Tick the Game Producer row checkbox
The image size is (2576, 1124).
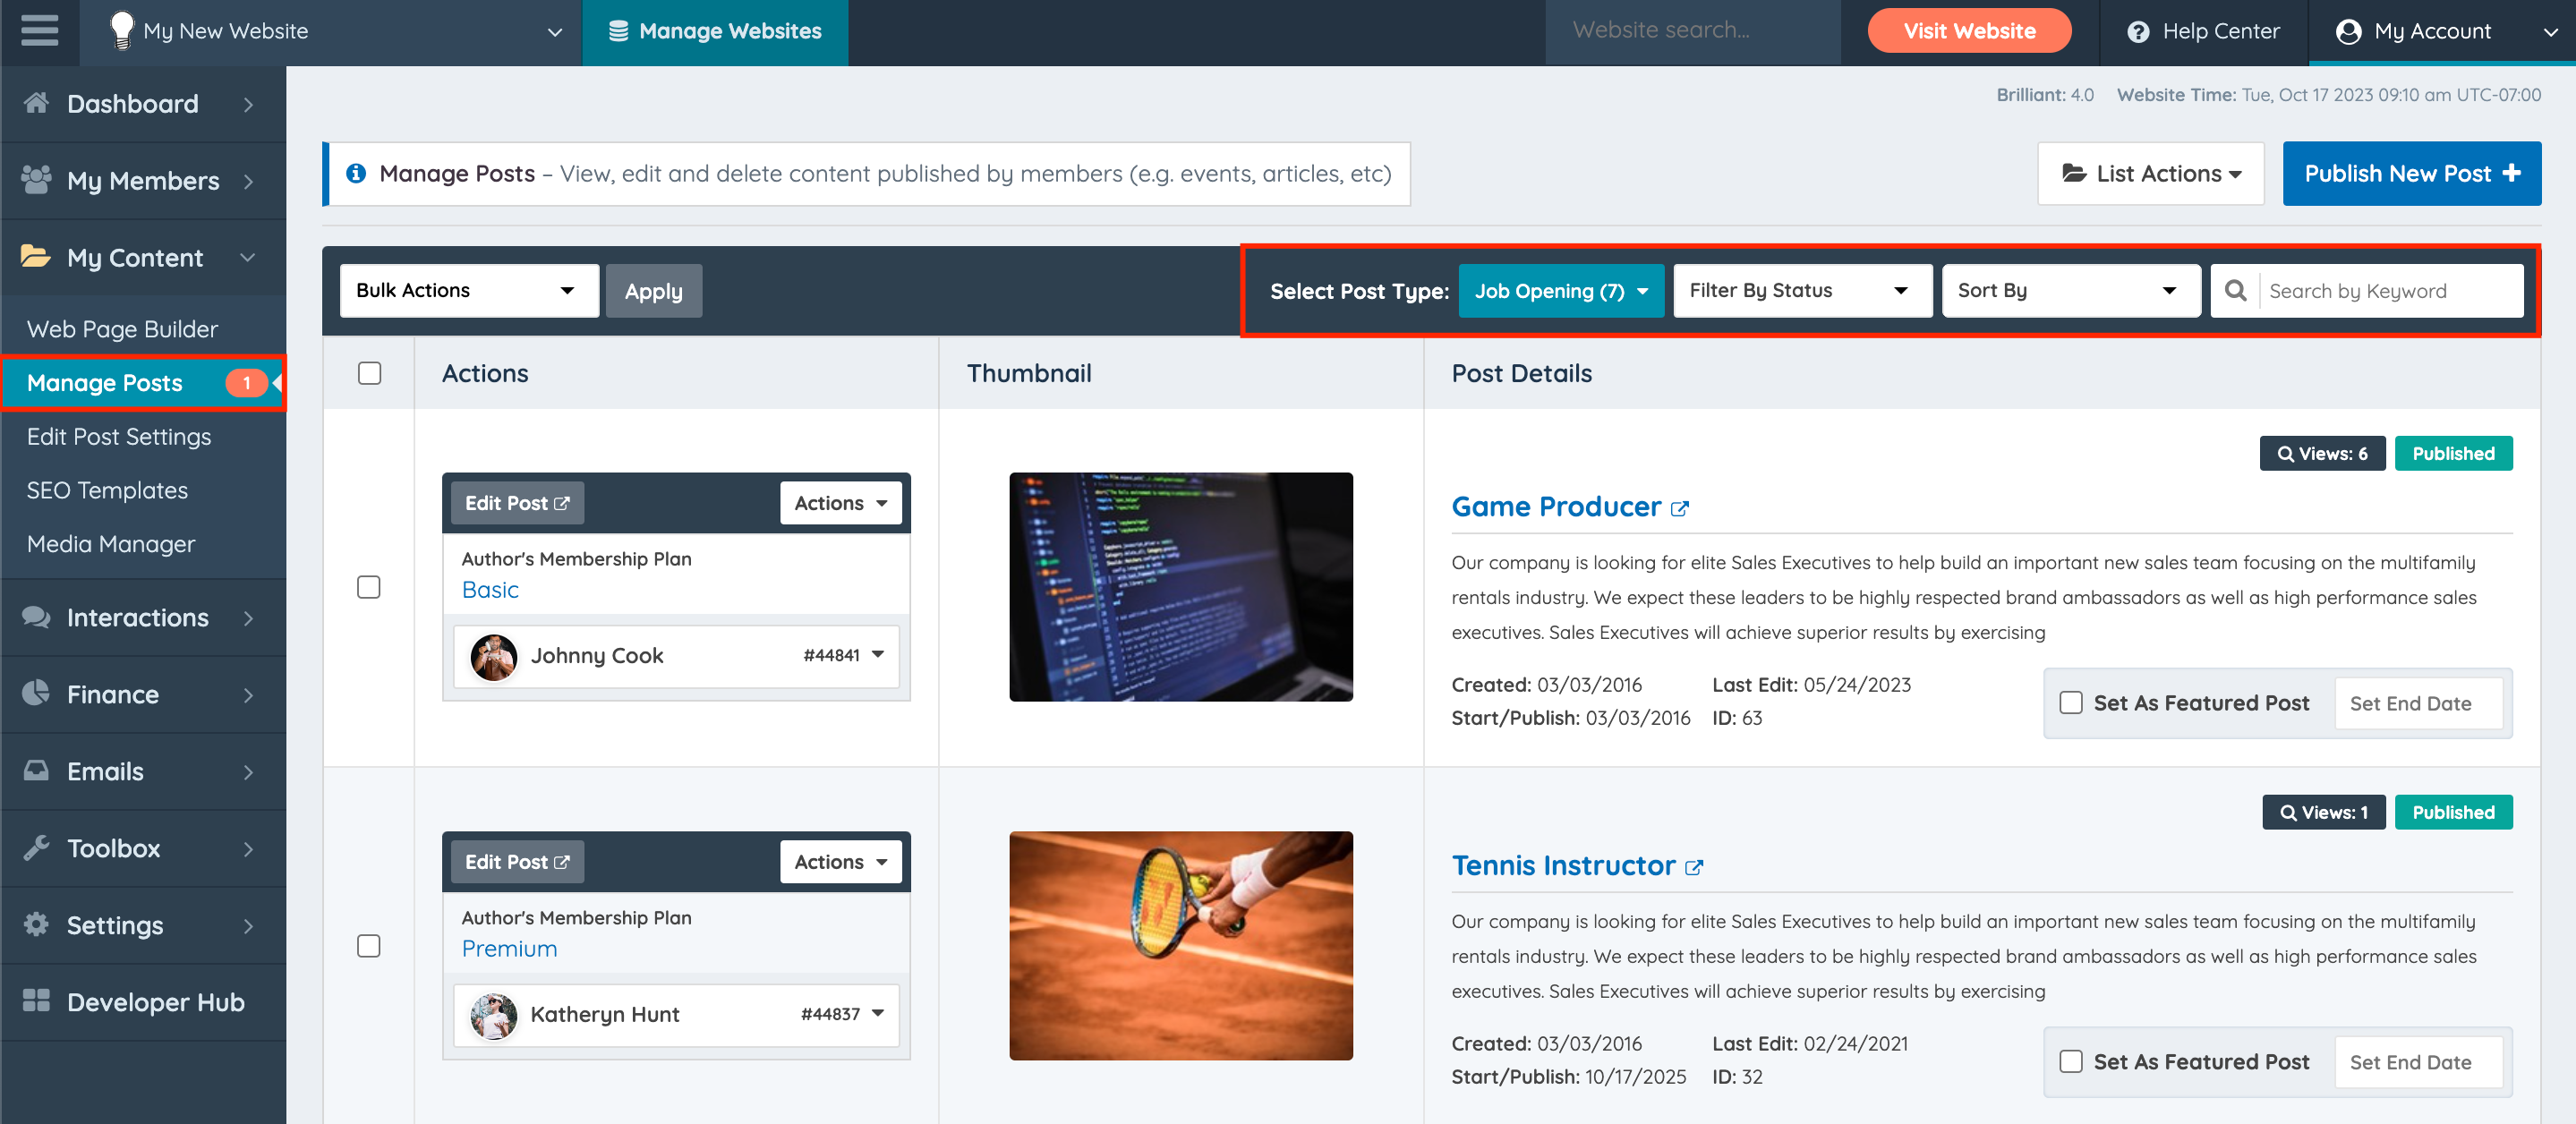click(x=369, y=587)
